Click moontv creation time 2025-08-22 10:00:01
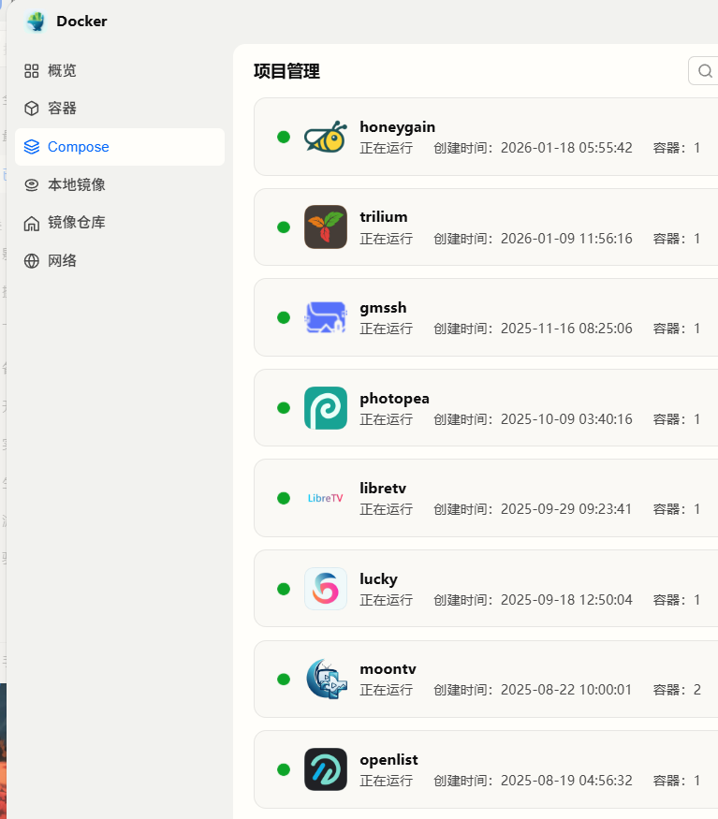This screenshot has width=718, height=819. pos(566,690)
